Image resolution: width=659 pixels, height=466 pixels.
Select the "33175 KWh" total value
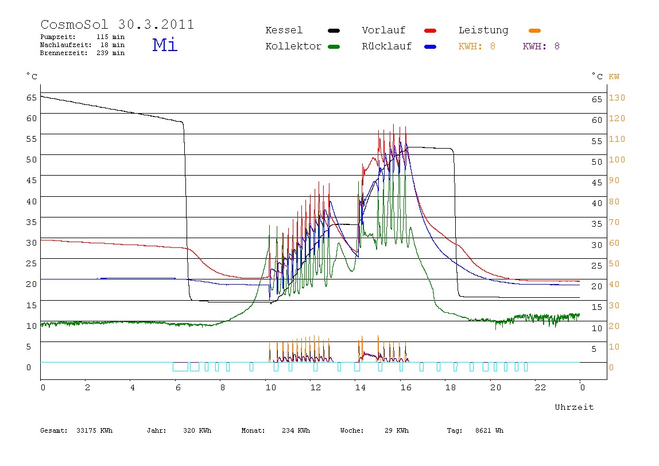pyautogui.click(x=95, y=430)
